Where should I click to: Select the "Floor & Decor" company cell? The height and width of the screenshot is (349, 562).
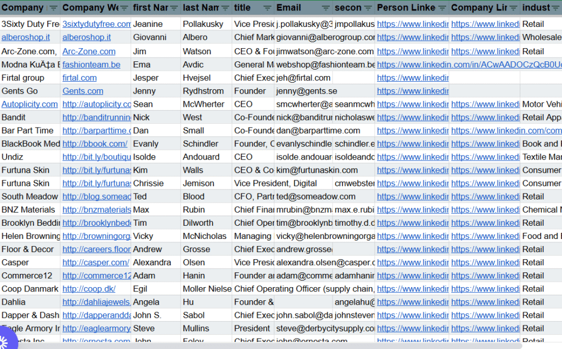(x=30, y=249)
